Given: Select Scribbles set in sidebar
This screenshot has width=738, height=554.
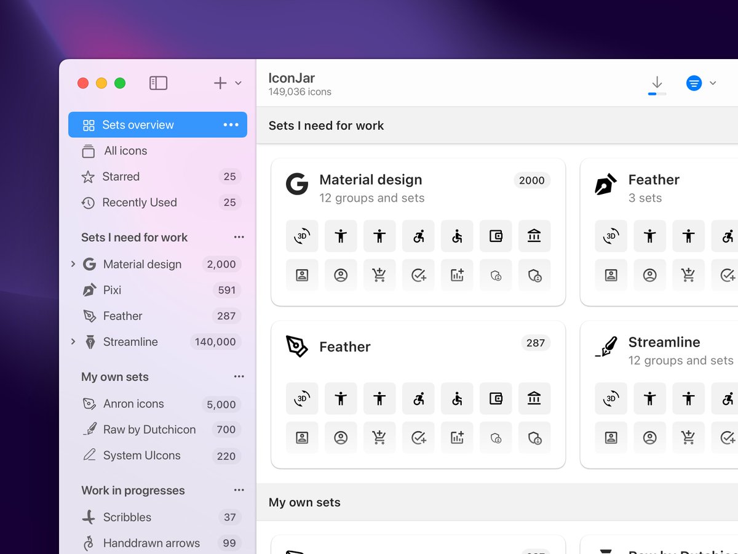Looking at the screenshot, I should click(157, 517).
